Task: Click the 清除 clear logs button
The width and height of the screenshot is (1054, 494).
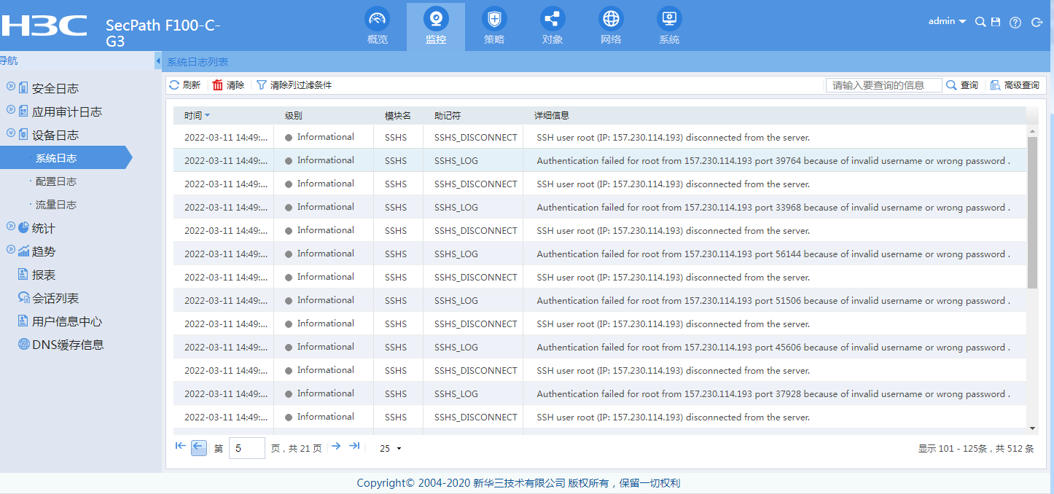Action: 228,85
